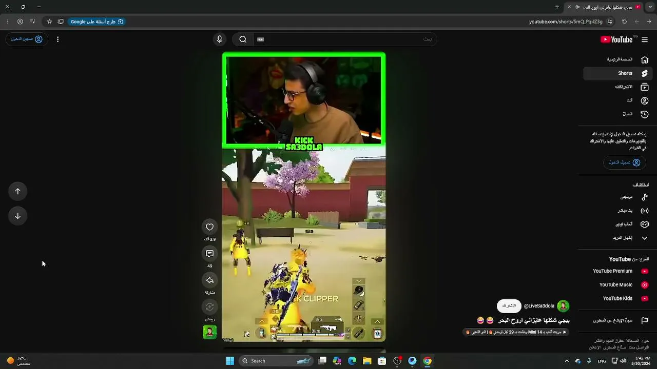Click the YouTube logo
The width and height of the screenshot is (657, 369).
click(x=616, y=39)
